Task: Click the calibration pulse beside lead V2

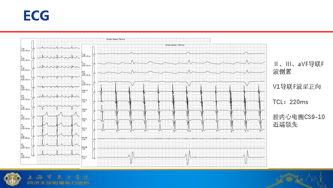Action: point(32,115)
